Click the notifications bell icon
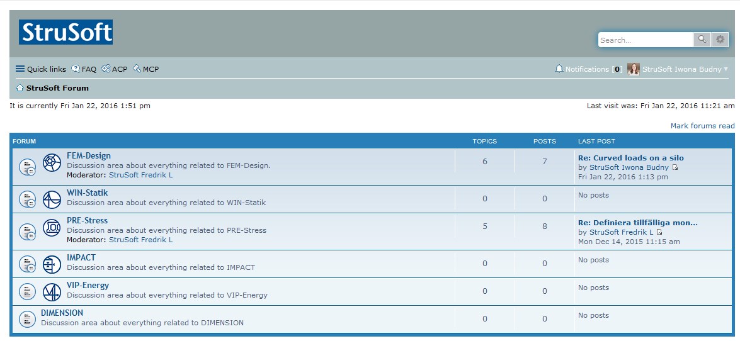740x341 pixels. pos(559,69)
